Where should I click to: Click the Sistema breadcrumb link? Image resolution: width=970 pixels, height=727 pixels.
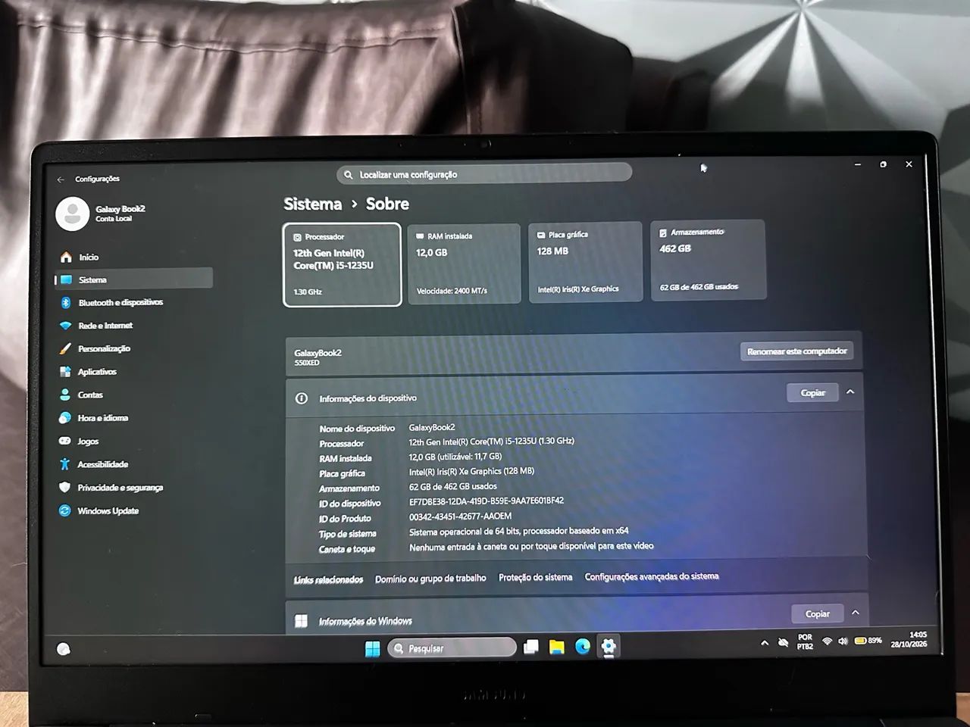(313, 204)
